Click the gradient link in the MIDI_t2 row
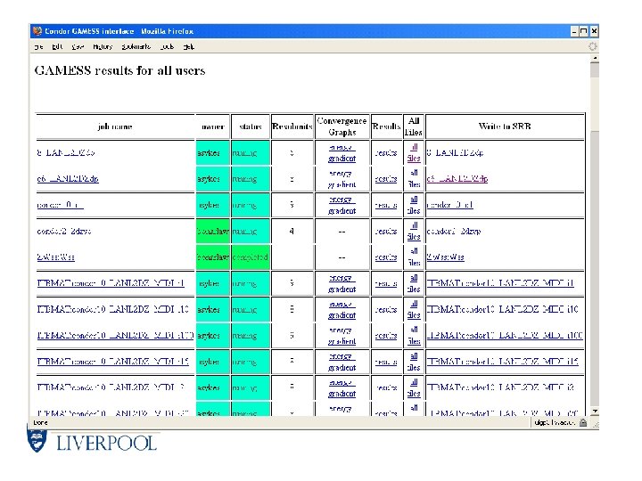 click(x=342, y=394)
